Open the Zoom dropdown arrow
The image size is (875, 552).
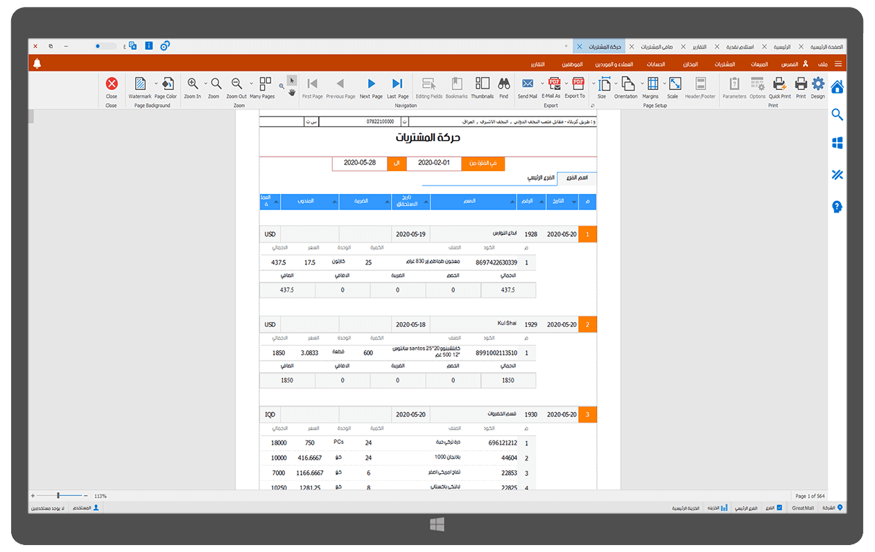coord(206,84)
